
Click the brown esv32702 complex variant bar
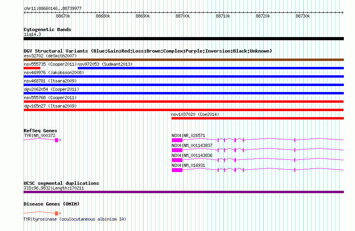point(183,60)
